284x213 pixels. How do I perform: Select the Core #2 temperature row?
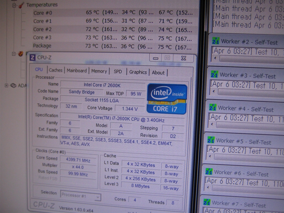[x=115, y=29]
